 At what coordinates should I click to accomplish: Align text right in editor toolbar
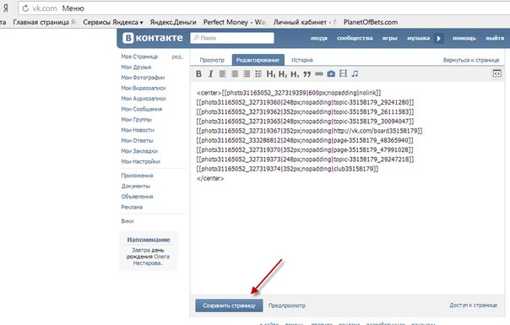click(x=247, y=73)
